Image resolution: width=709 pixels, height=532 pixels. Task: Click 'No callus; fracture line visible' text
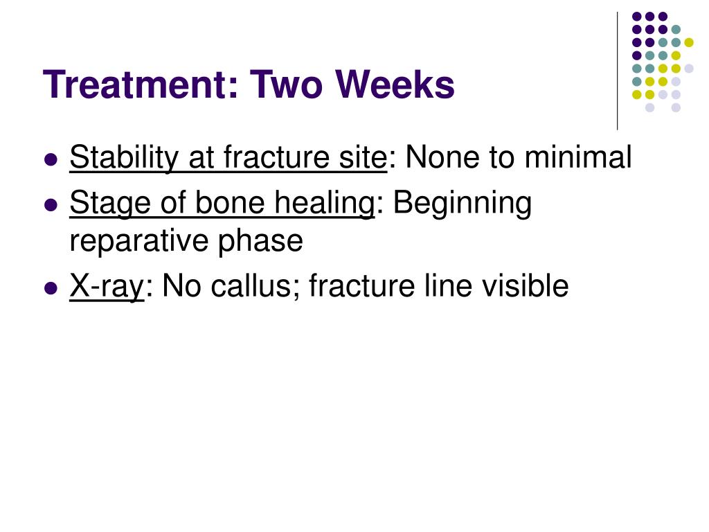coord(365,286)
